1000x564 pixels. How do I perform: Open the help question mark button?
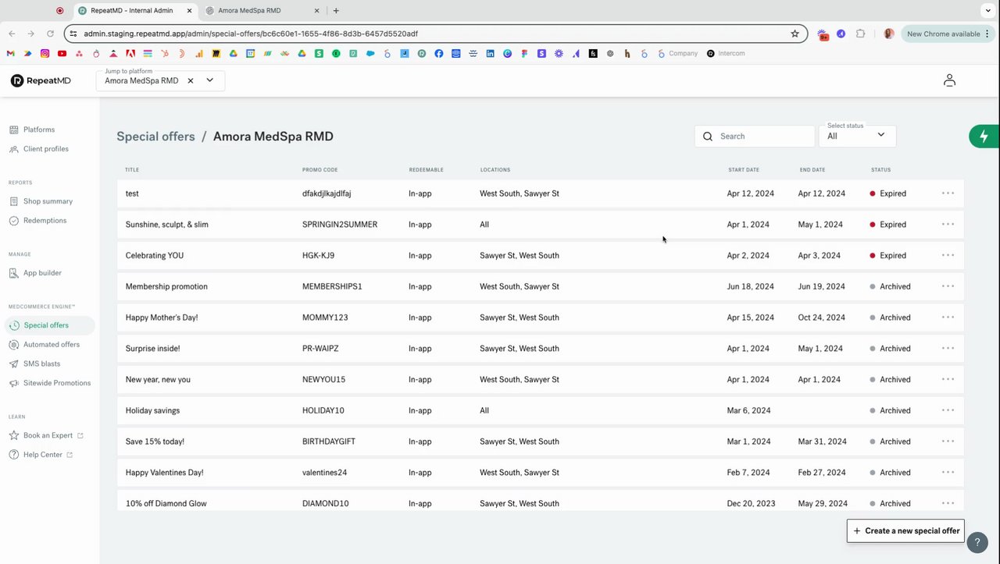(x=977, y=542)
